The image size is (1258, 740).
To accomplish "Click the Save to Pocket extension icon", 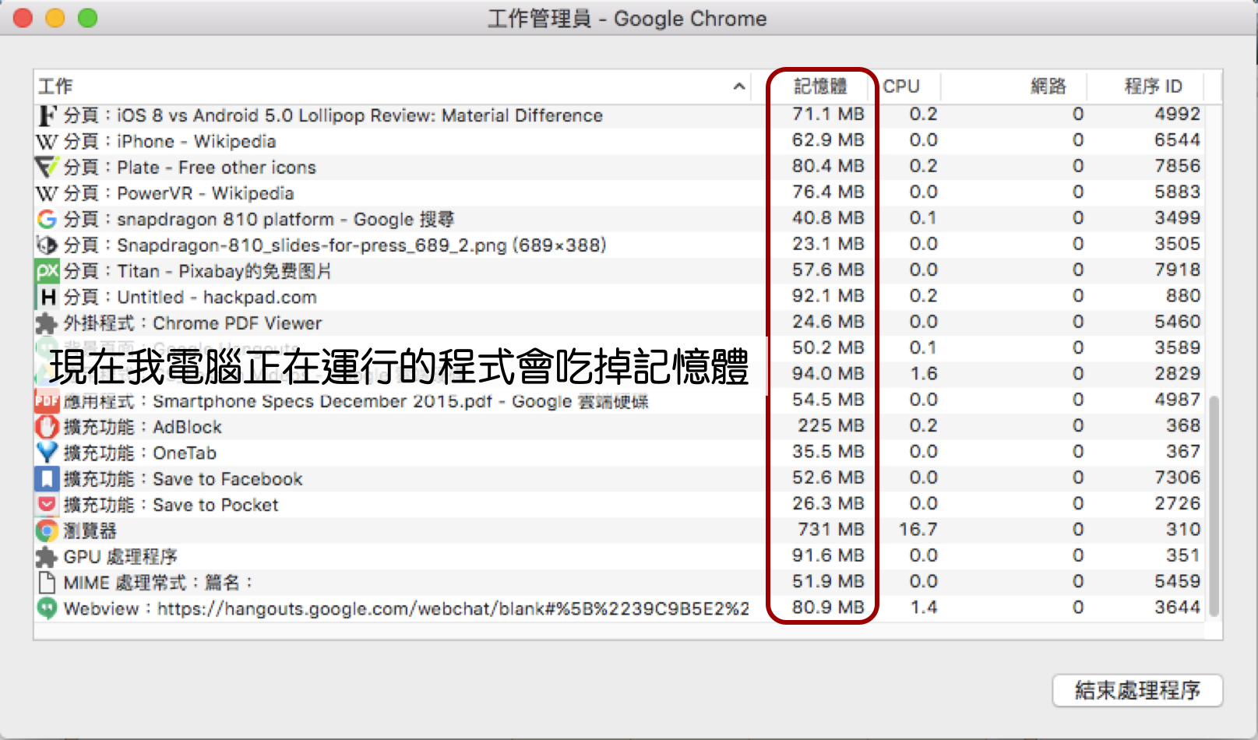I will click(47, 505).
